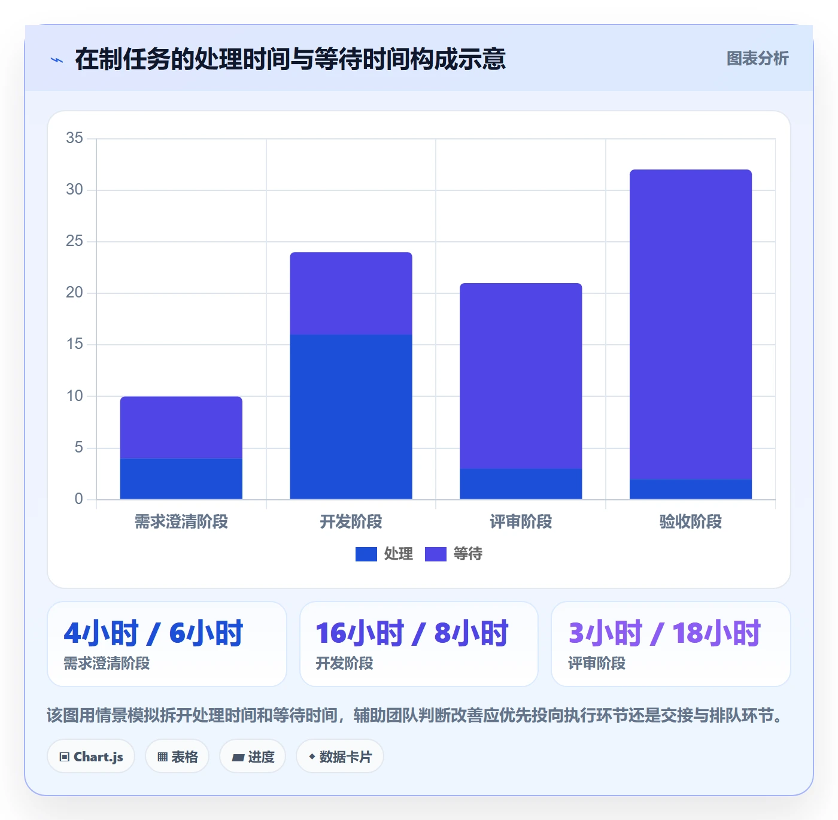Click the description text starting 该图用情景模拟
838x820 pixels.
(x=416, y=715)
